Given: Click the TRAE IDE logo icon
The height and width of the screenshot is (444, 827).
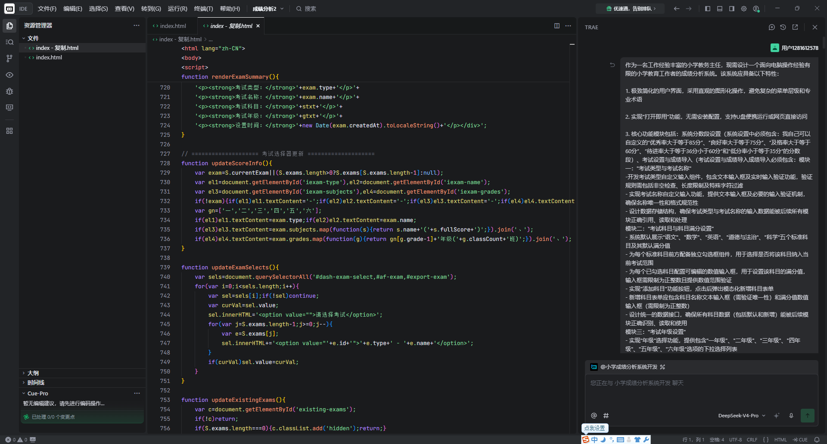Looking at the screenshot, I should tap(9, 9).
